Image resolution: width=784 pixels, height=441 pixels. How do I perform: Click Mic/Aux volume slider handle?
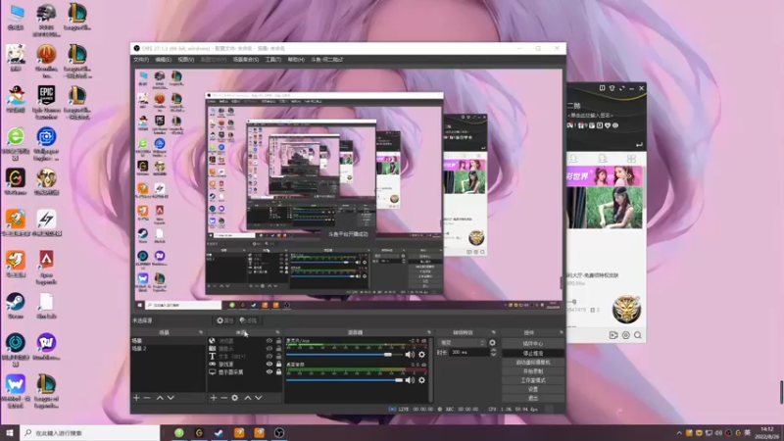[387, 355]
